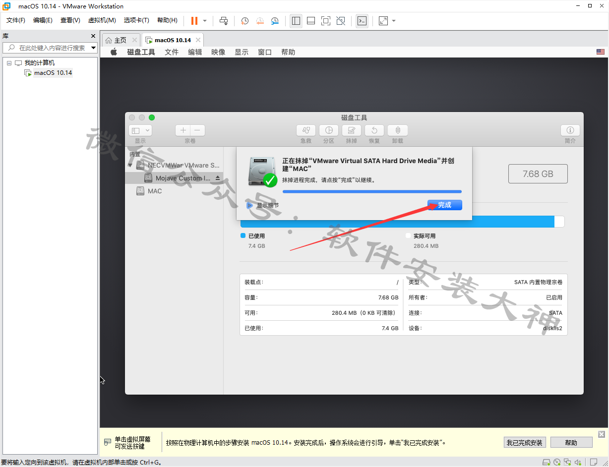The height and width of the screenshot is (467, 609).
Task: Click the CD/DVD status bar icon
Action: point(557,462)
